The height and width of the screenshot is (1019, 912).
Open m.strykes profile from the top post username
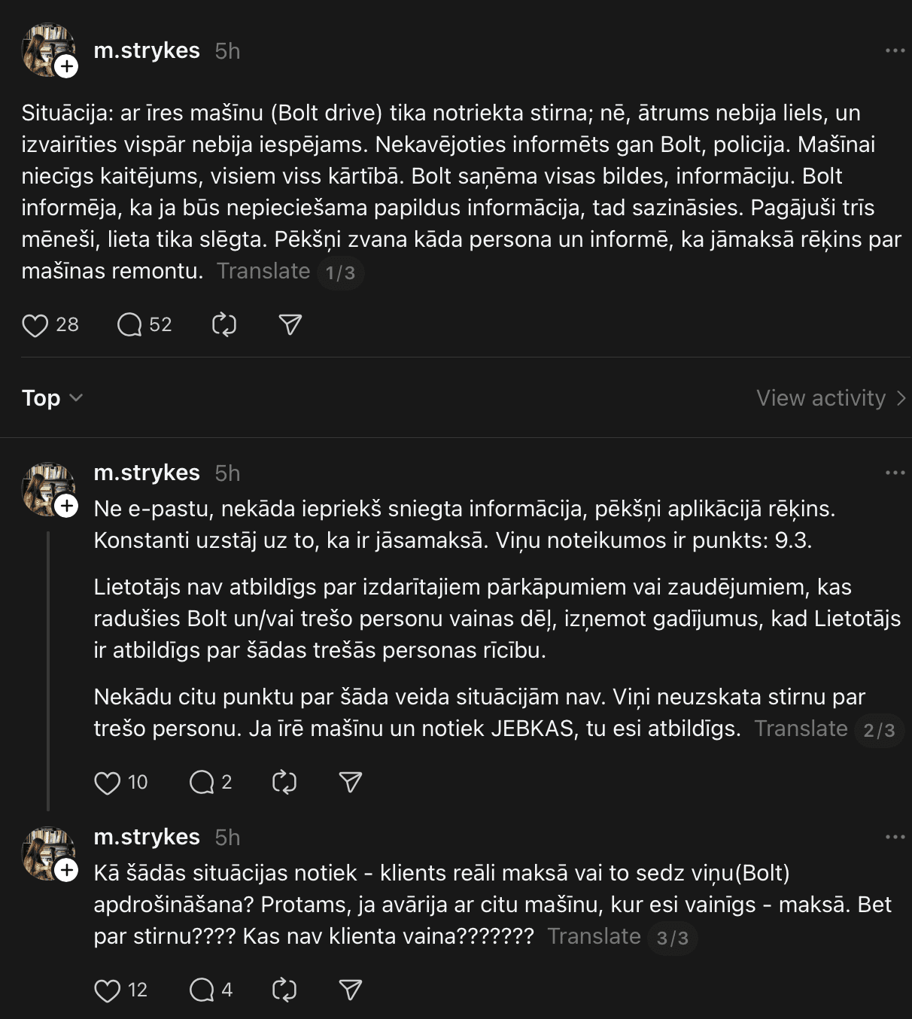point(147,50)
